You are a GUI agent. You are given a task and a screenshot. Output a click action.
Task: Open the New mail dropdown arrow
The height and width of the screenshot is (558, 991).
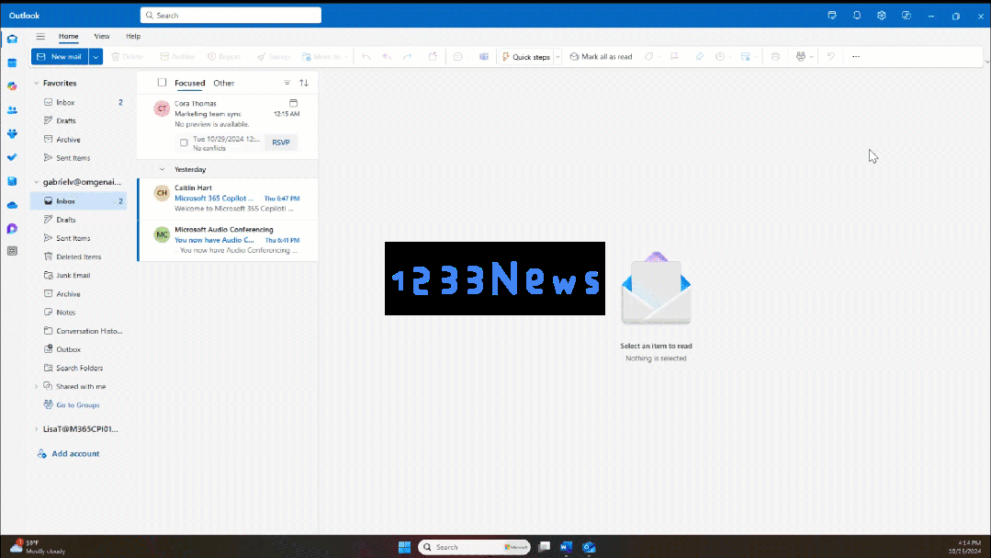click(x=96, y=57)
